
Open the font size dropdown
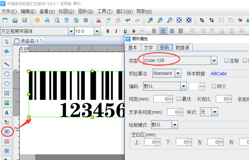[97, 31]
